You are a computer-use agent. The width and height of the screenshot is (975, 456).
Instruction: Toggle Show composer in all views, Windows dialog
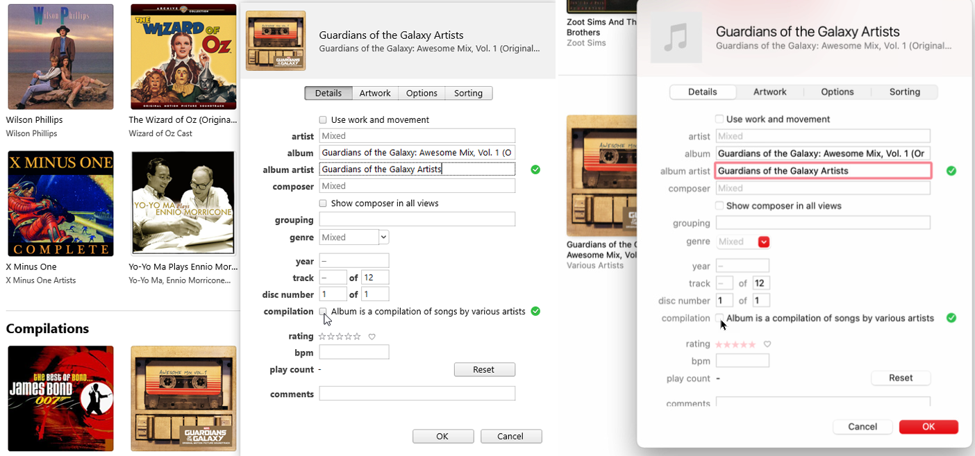click(x=323, y=203)
